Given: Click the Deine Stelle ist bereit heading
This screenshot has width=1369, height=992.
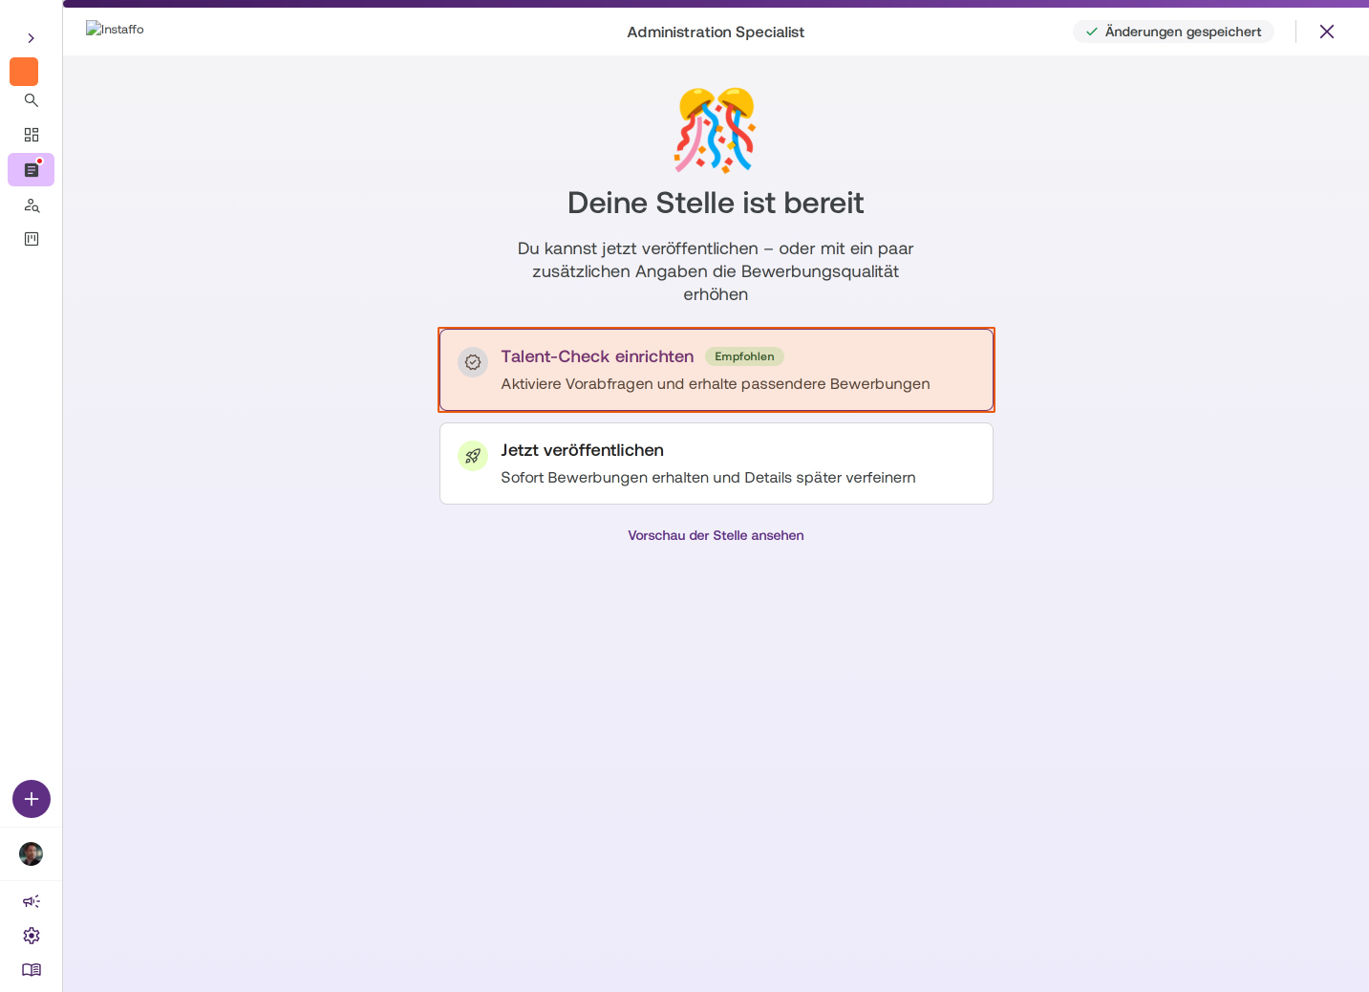Looking at the screenshot, I should point(716,203).
